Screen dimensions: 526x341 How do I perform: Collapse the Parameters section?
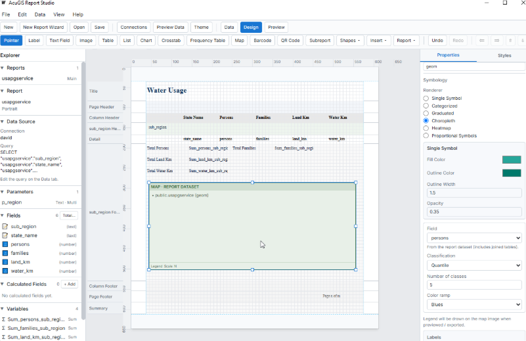[3, 192]
